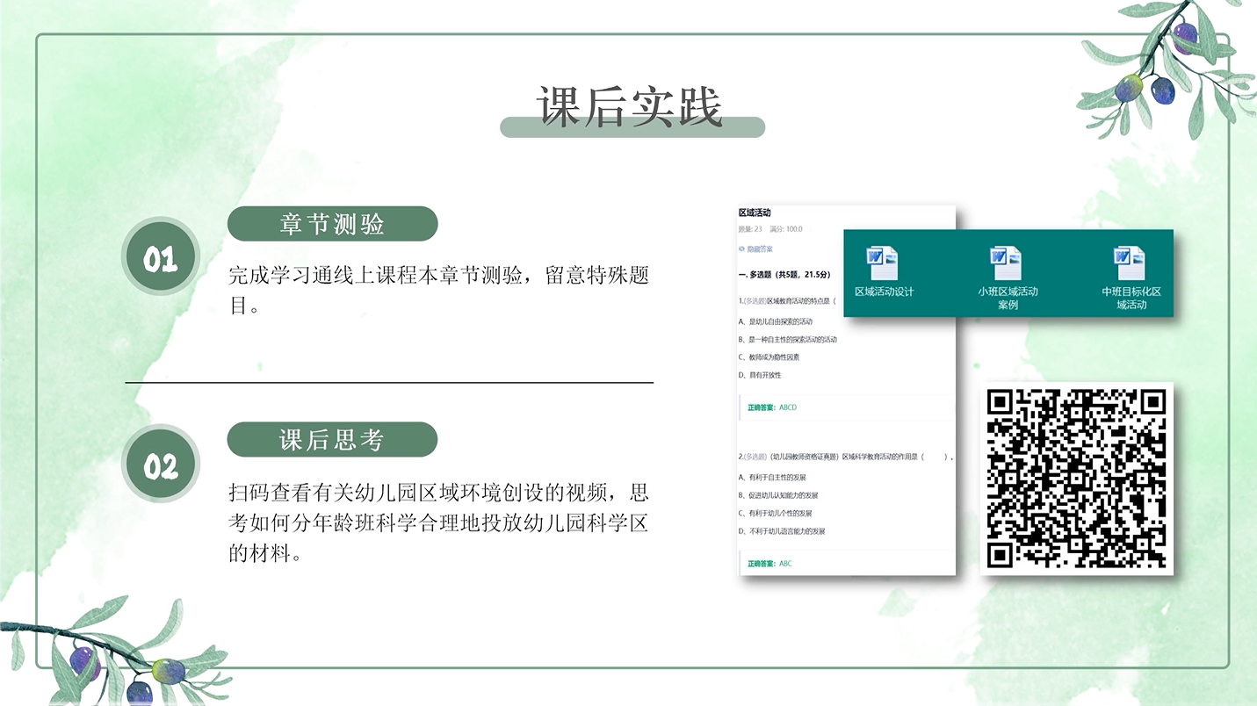This screenshot has height=706, width=1257.
Task: Choose option B 促进幼儿认知能力的发展
Action: pyautogui.click(x=779, y=495)
